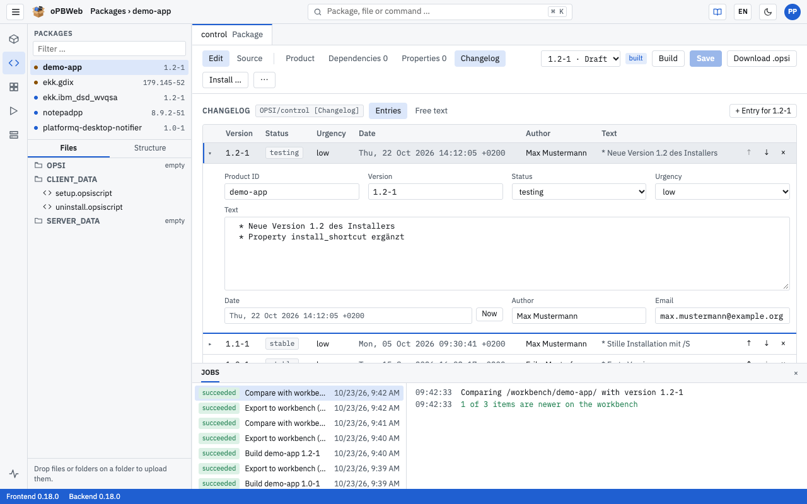Open the 1.2-1 · Draft version dropdown
Viewport: 807px width, 504px height.
[581, 59]
